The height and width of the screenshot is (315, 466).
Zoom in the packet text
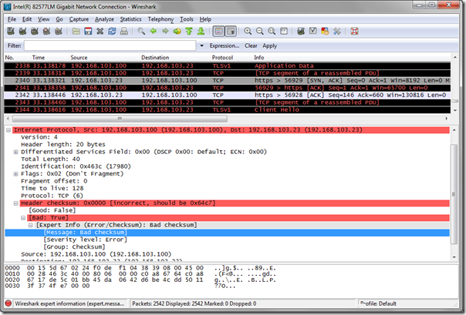pos(248,31)
